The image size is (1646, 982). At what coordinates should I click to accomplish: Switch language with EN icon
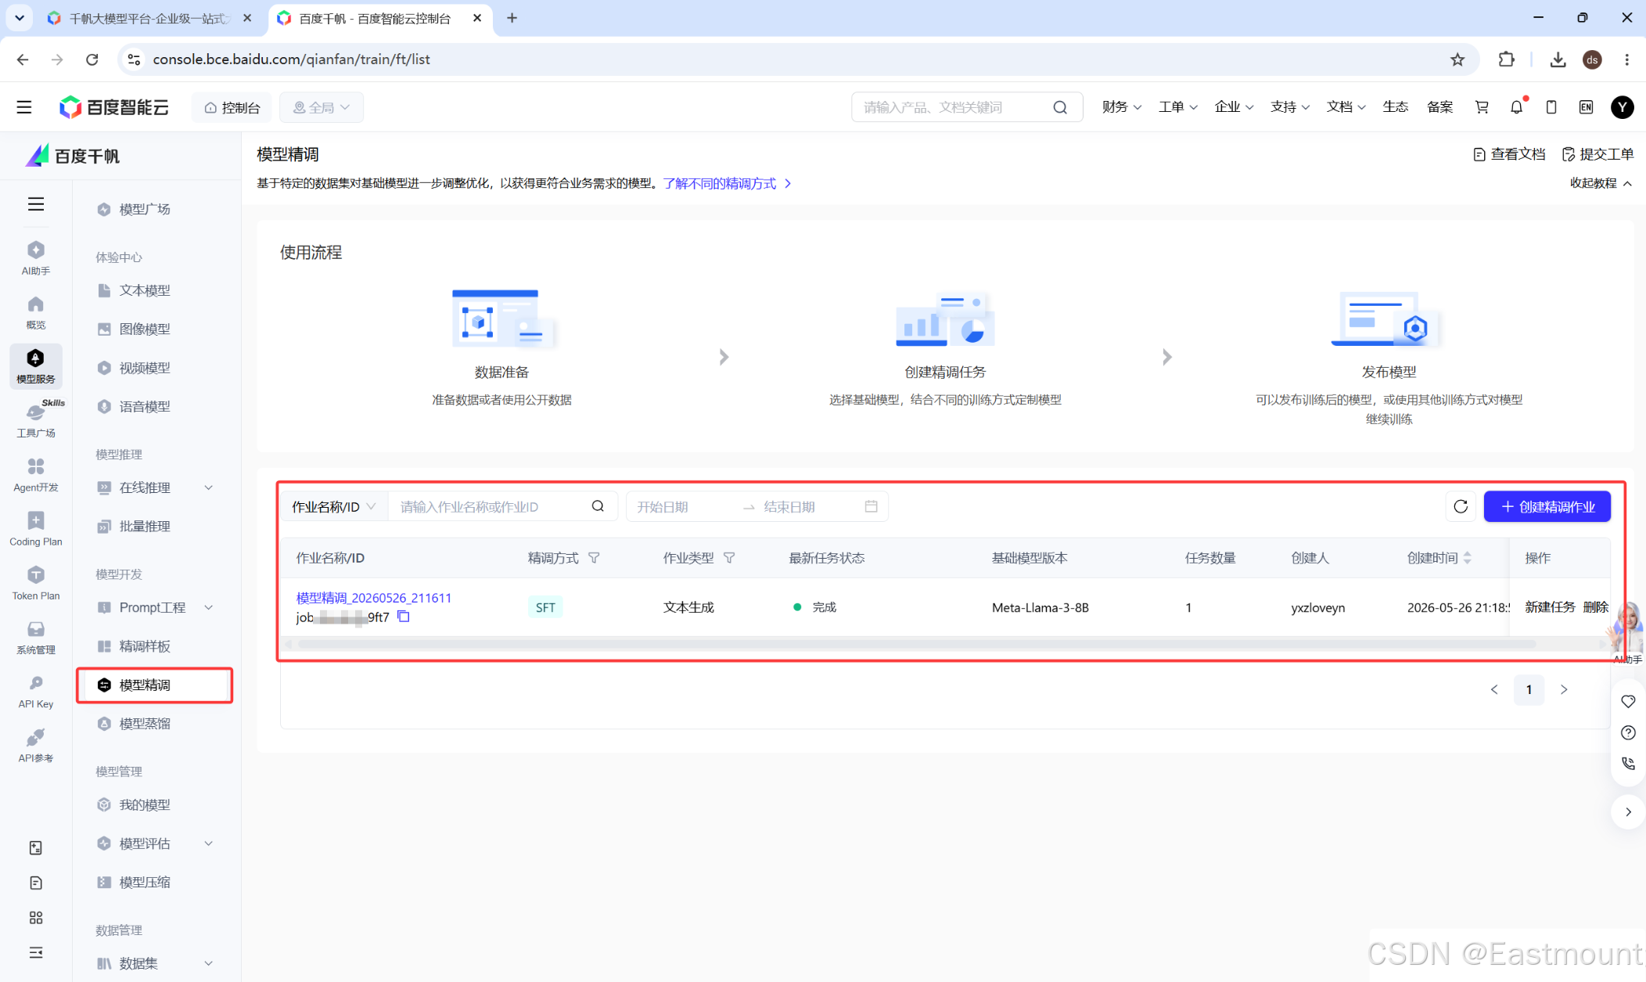click(x=1586, y=107)
